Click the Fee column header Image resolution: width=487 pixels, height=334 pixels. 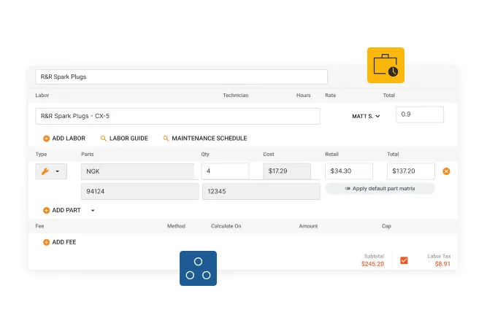39,226
